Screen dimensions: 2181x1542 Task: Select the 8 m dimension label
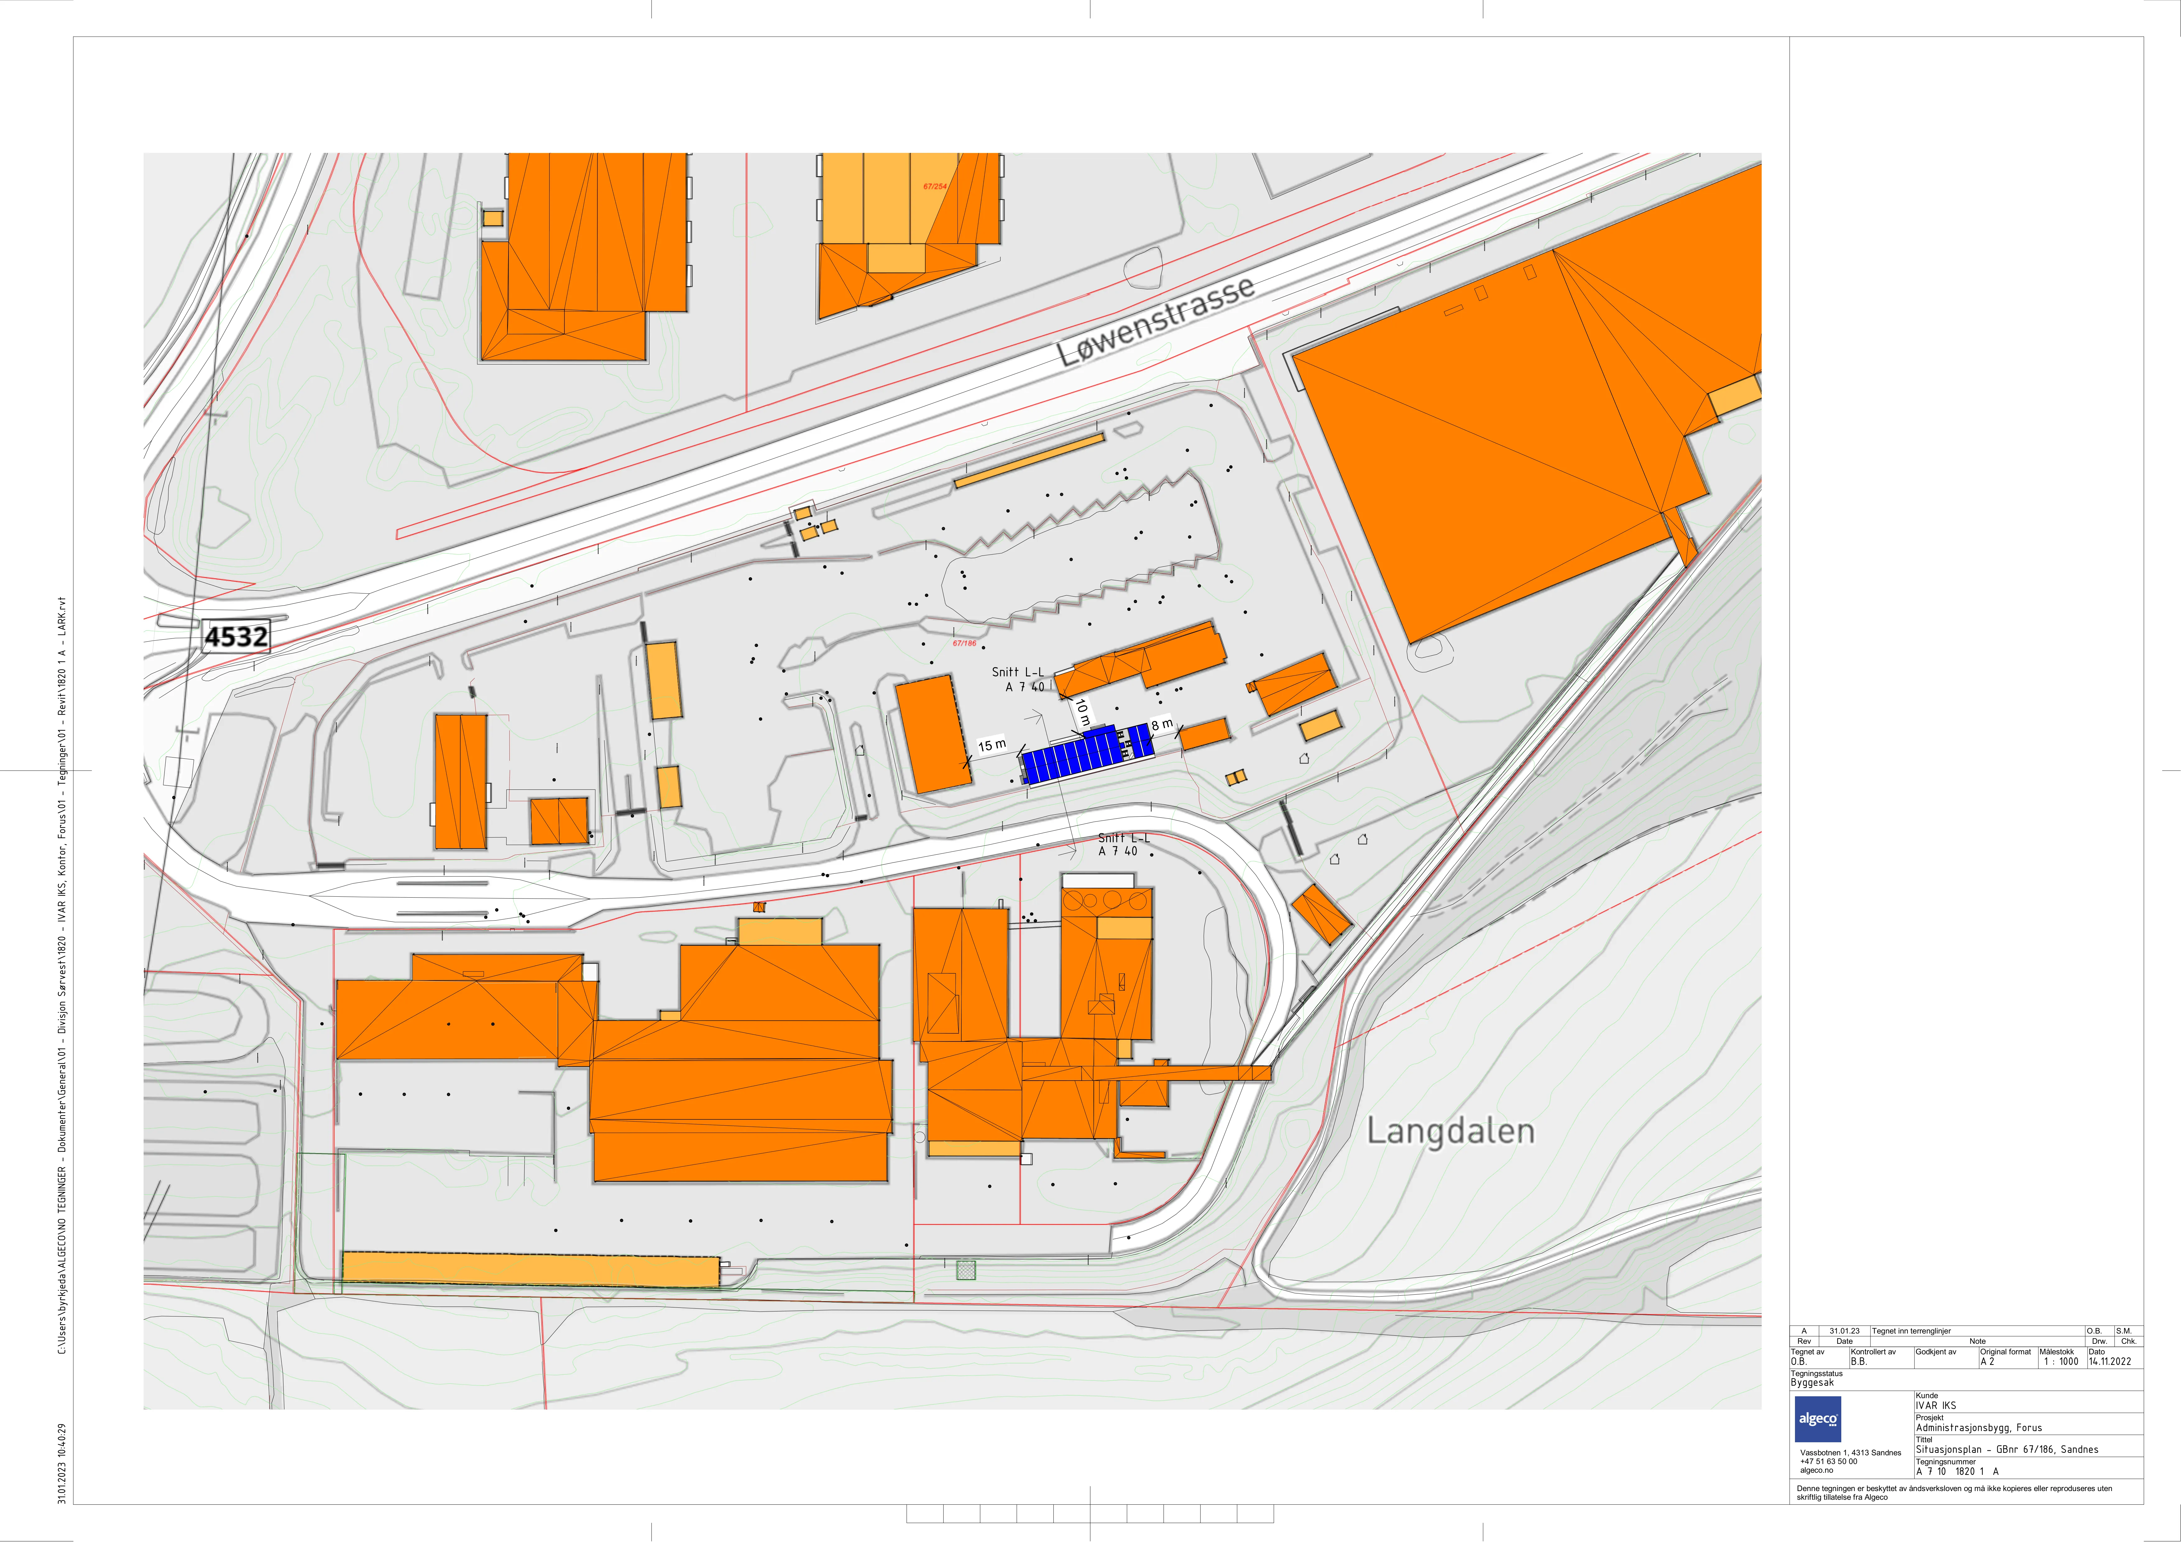point(1162,725)
